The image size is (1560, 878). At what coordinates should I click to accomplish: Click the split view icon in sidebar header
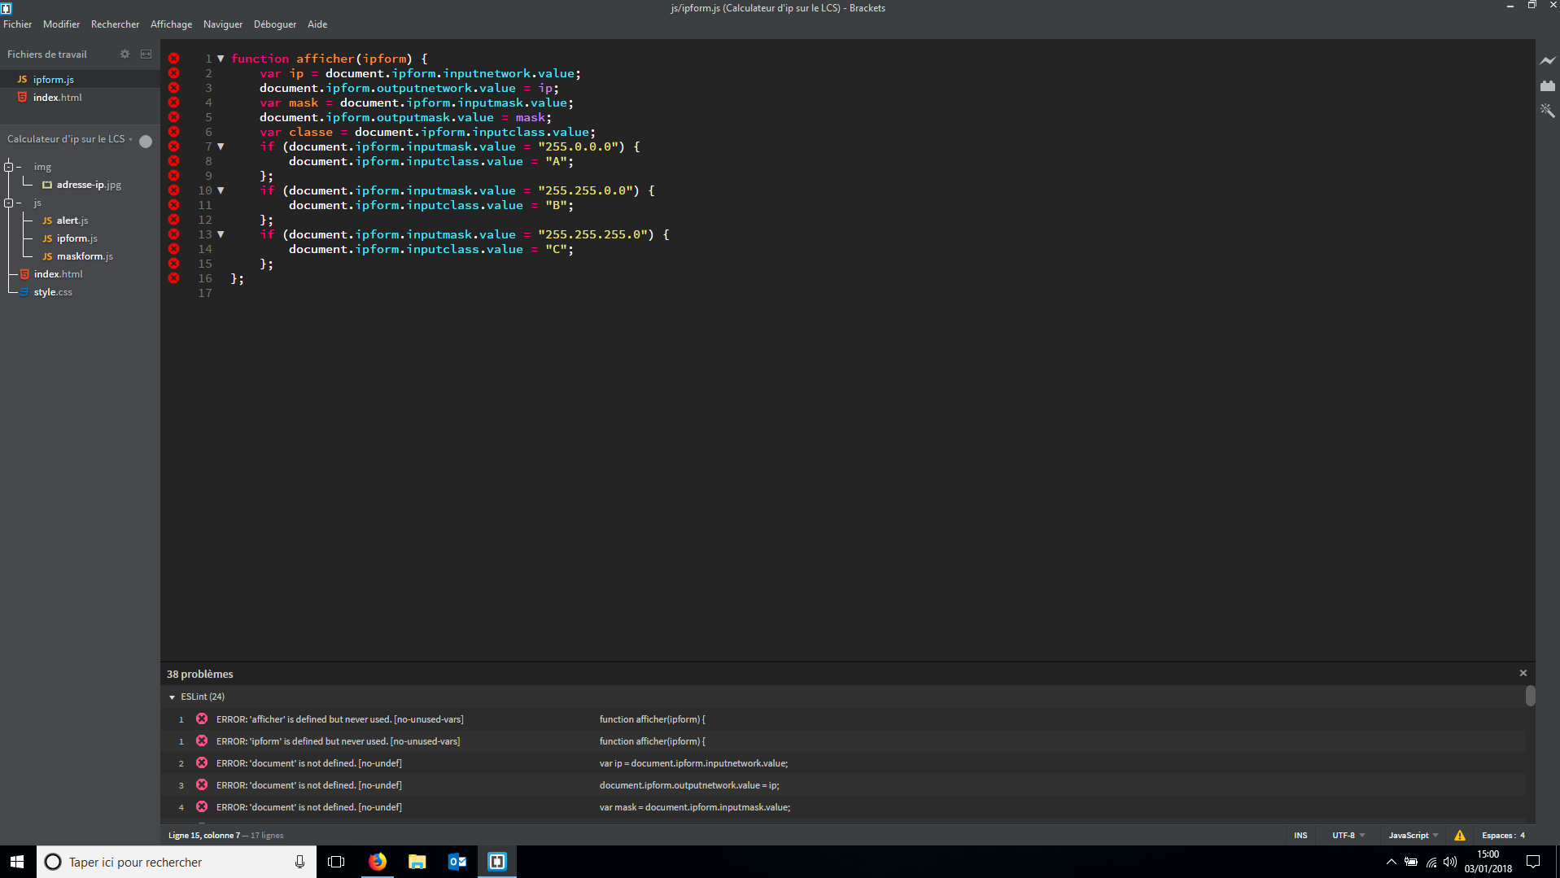tap(146, 55)
